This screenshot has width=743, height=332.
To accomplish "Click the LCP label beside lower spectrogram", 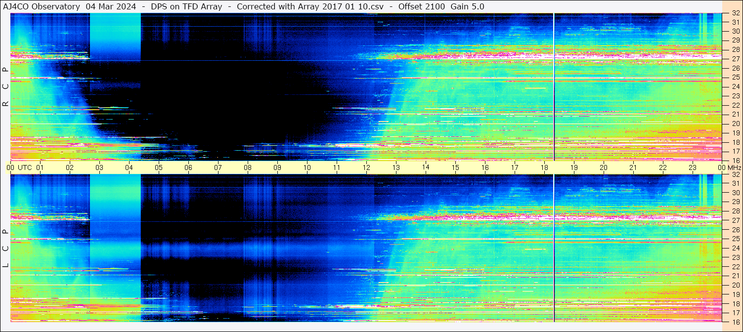I will point(5,249).
